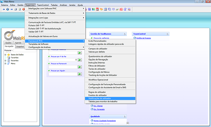This screenshot has height=127, width=211.
Task: Open the Análises menu
Action: pyautogui.click(x=63, y=5)
